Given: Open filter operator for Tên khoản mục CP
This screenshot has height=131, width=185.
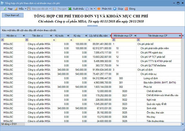Looking at the screenshot, I should [138, 40].
